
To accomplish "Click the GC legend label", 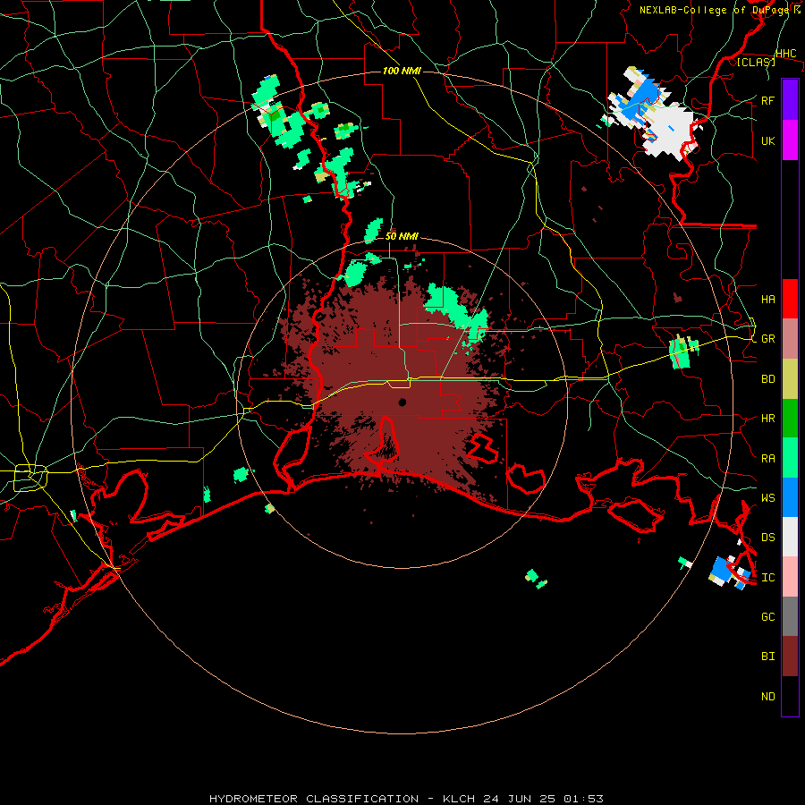I will (x=767, y=616).
